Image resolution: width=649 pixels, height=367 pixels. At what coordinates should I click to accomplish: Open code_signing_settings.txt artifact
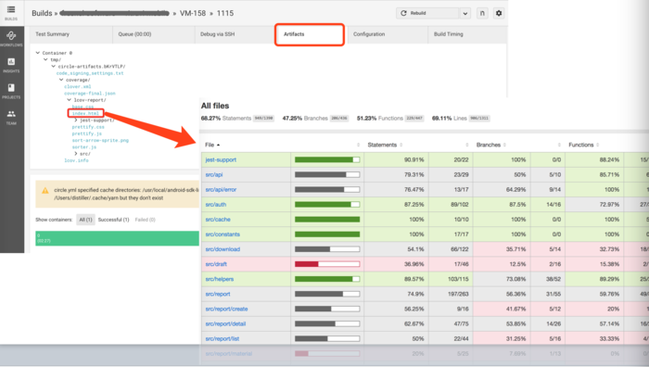pyautogui.click(x=90, y=73)
